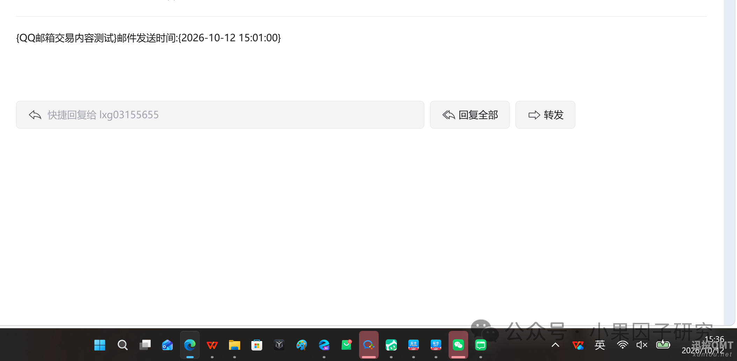Launch Outlook from the taskbar
Image resolution: width=737 pixels, height=361 pixels.
click(x=167, y=345)
